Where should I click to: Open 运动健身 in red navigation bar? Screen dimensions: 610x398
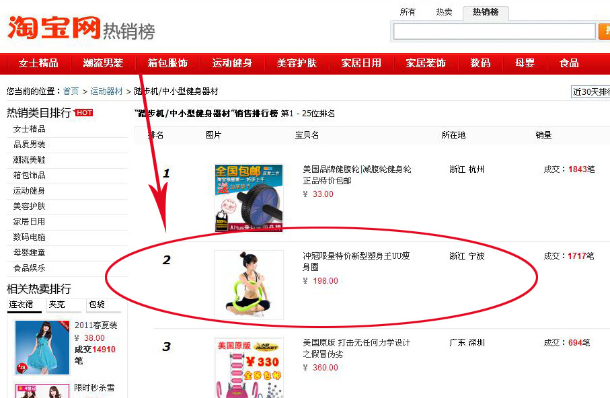tap(232, 63)
